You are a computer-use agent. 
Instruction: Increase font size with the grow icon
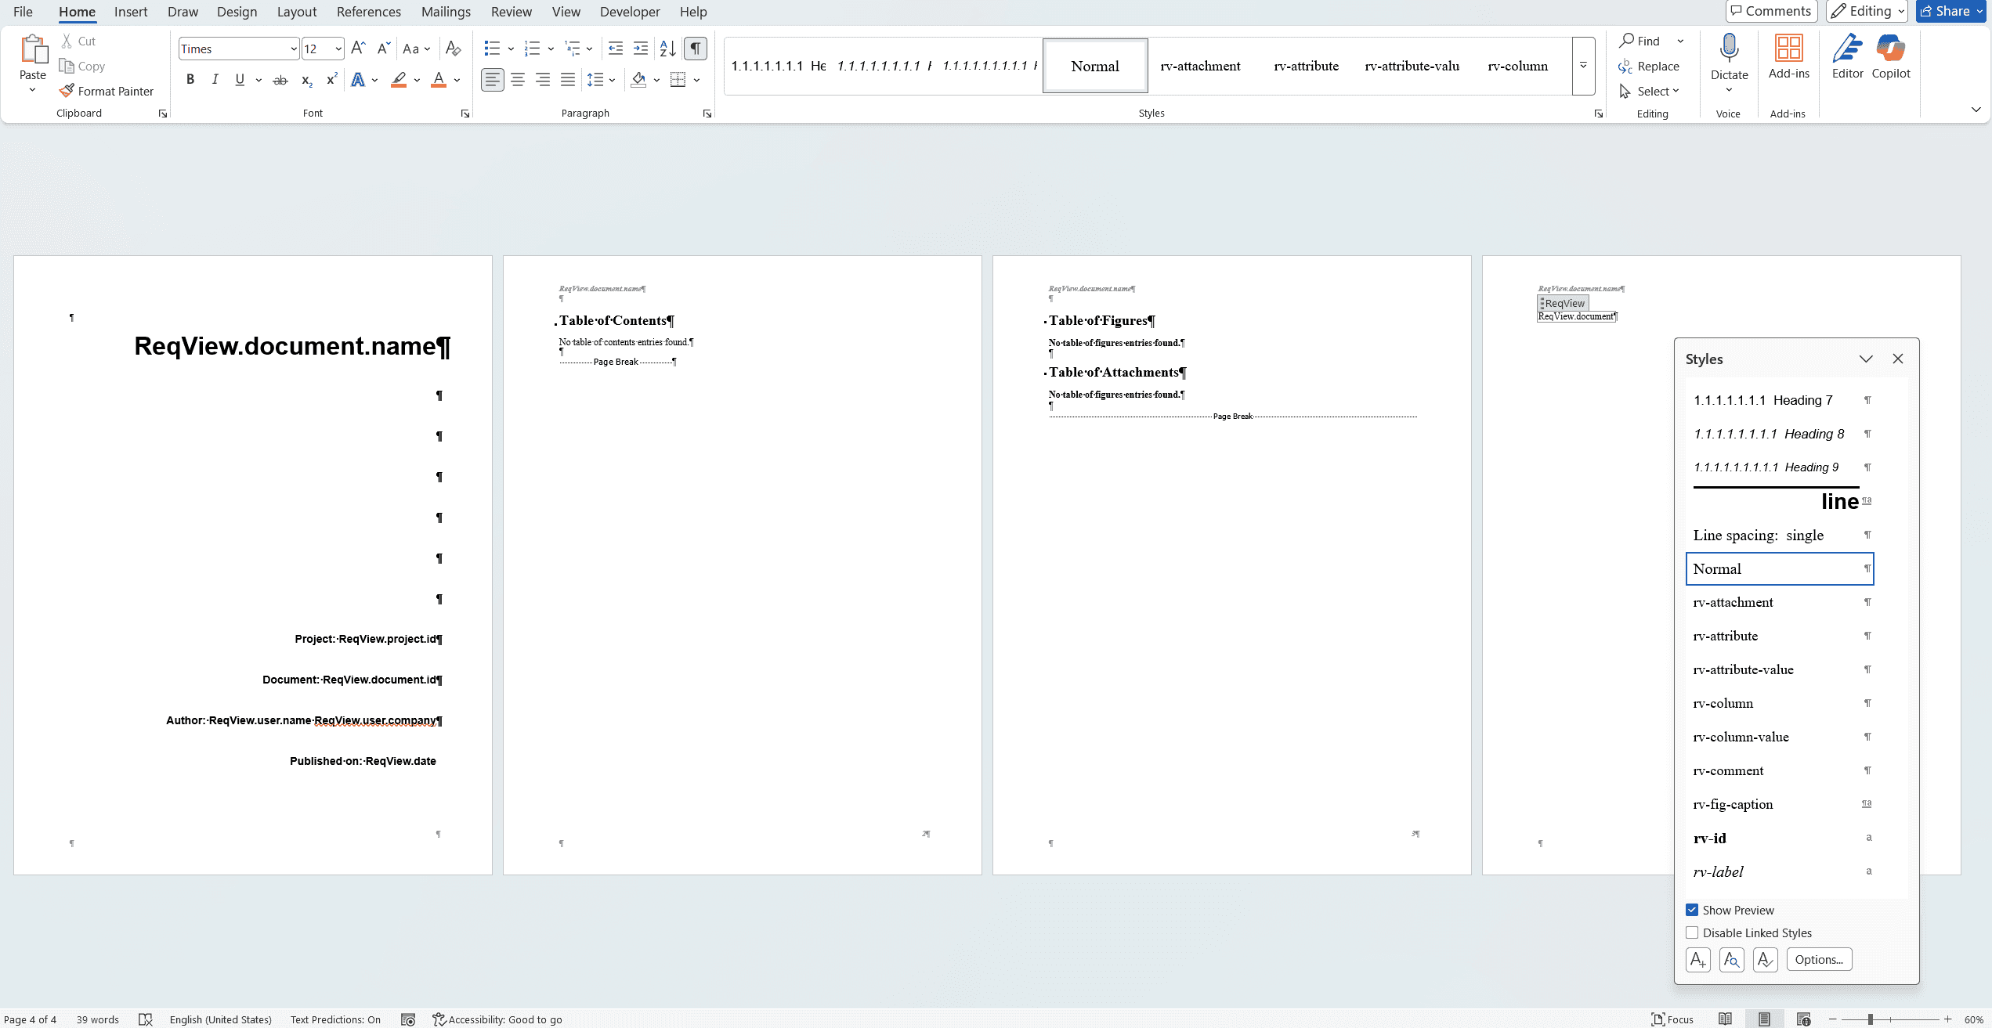(358, 49)
